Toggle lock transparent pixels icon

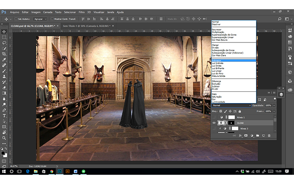(x=220, y=111)
